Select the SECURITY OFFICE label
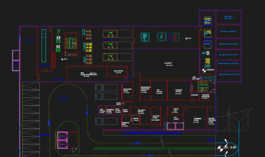Screen dimensions: 265x157 (x=141, y=112)
